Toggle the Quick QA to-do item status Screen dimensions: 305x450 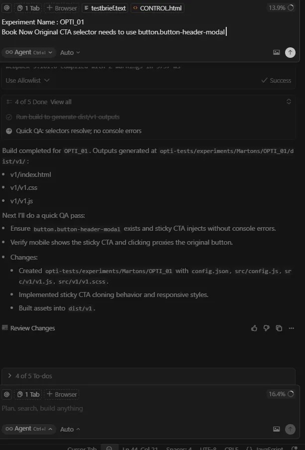click(x=9, y=131)
